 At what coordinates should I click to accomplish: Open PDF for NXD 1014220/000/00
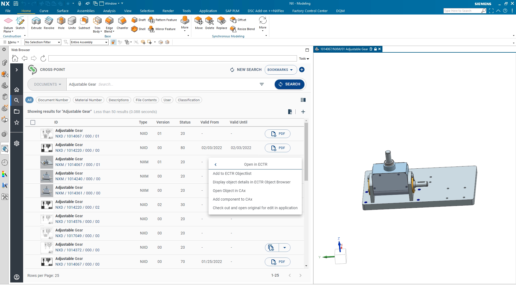pos(278,148)
